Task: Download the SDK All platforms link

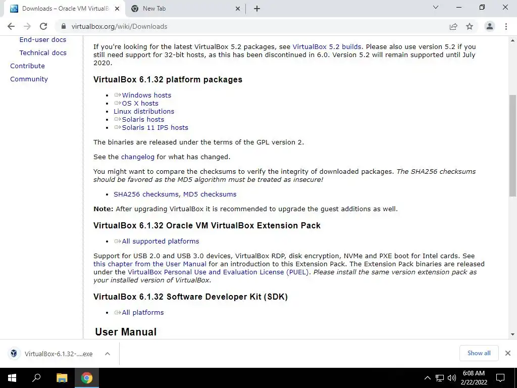Action: tap(142, 313)
